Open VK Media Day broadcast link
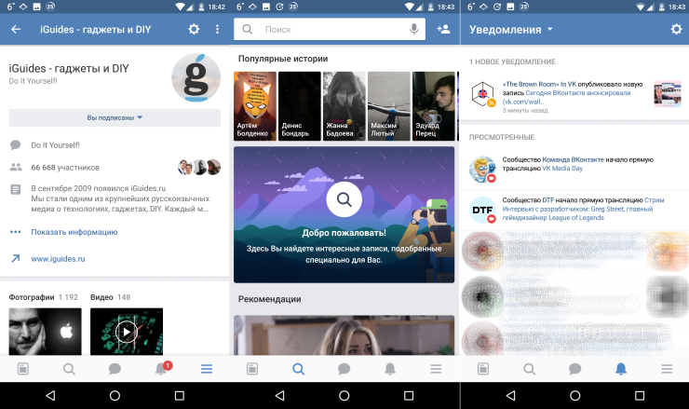Screen dimensions: 689x409 point(562,169)
